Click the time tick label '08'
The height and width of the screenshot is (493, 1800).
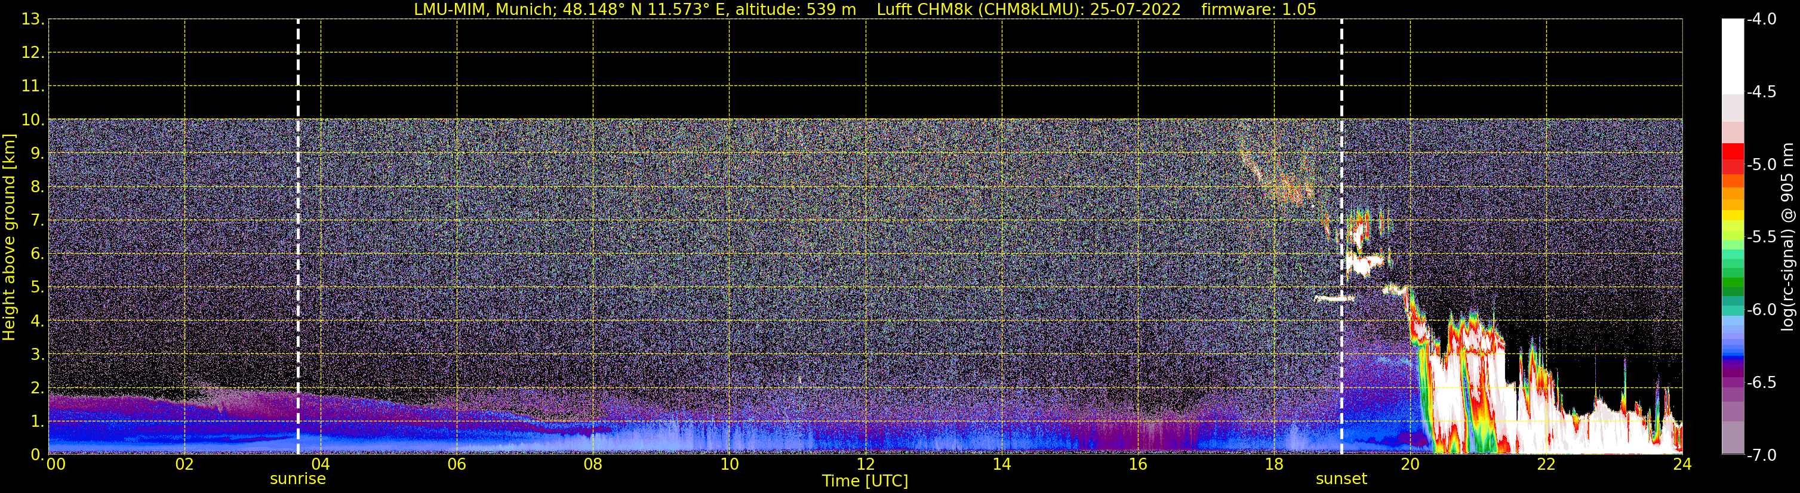click(x=593, y=464)
